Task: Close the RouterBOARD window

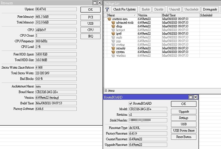Action: click(x=196, y=97)
